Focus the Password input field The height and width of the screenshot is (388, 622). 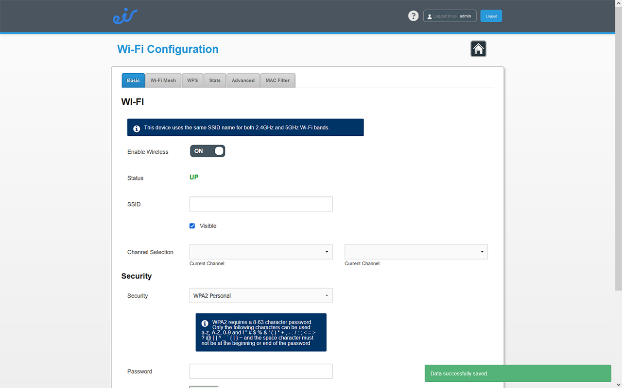(x=261, y=371)
